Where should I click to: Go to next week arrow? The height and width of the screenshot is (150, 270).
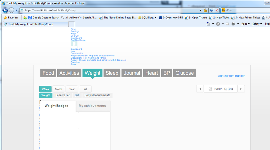coord(241,89)
